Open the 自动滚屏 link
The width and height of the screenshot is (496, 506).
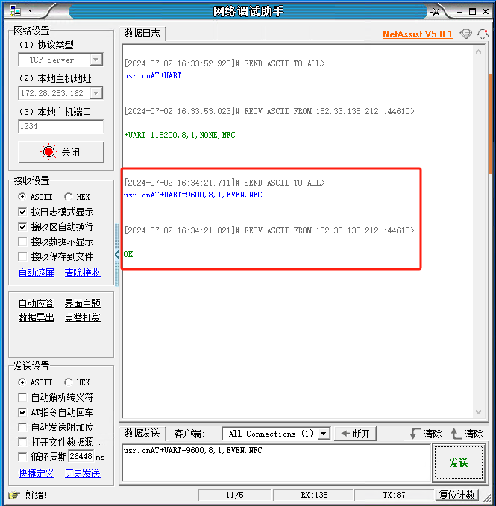point(36,273)
